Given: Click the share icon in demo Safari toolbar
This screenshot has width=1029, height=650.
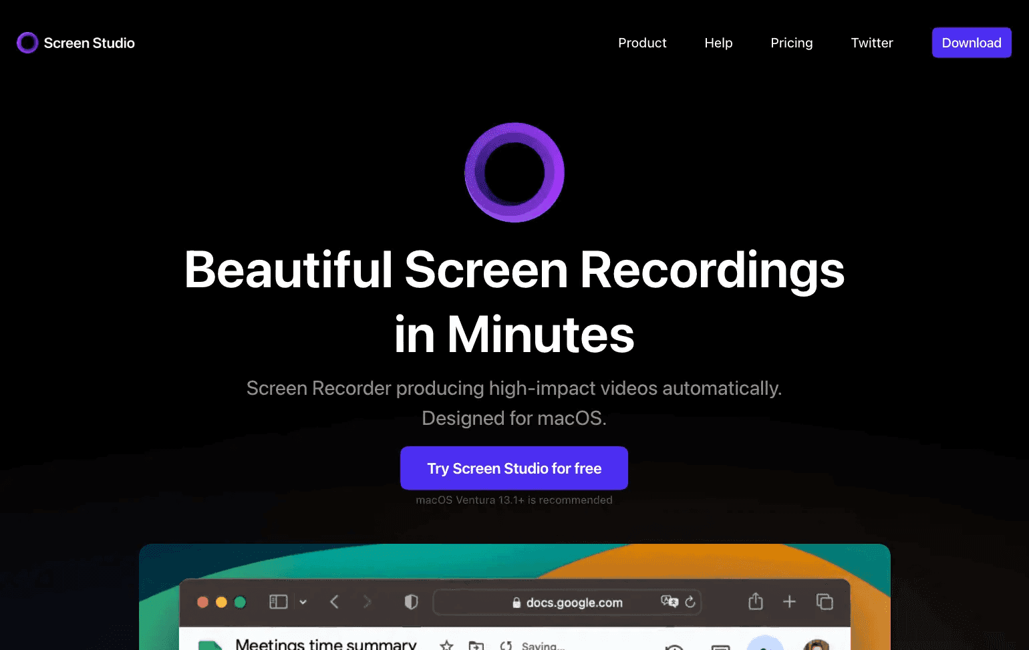Looking at the screenshot, I should pos(756,601).
